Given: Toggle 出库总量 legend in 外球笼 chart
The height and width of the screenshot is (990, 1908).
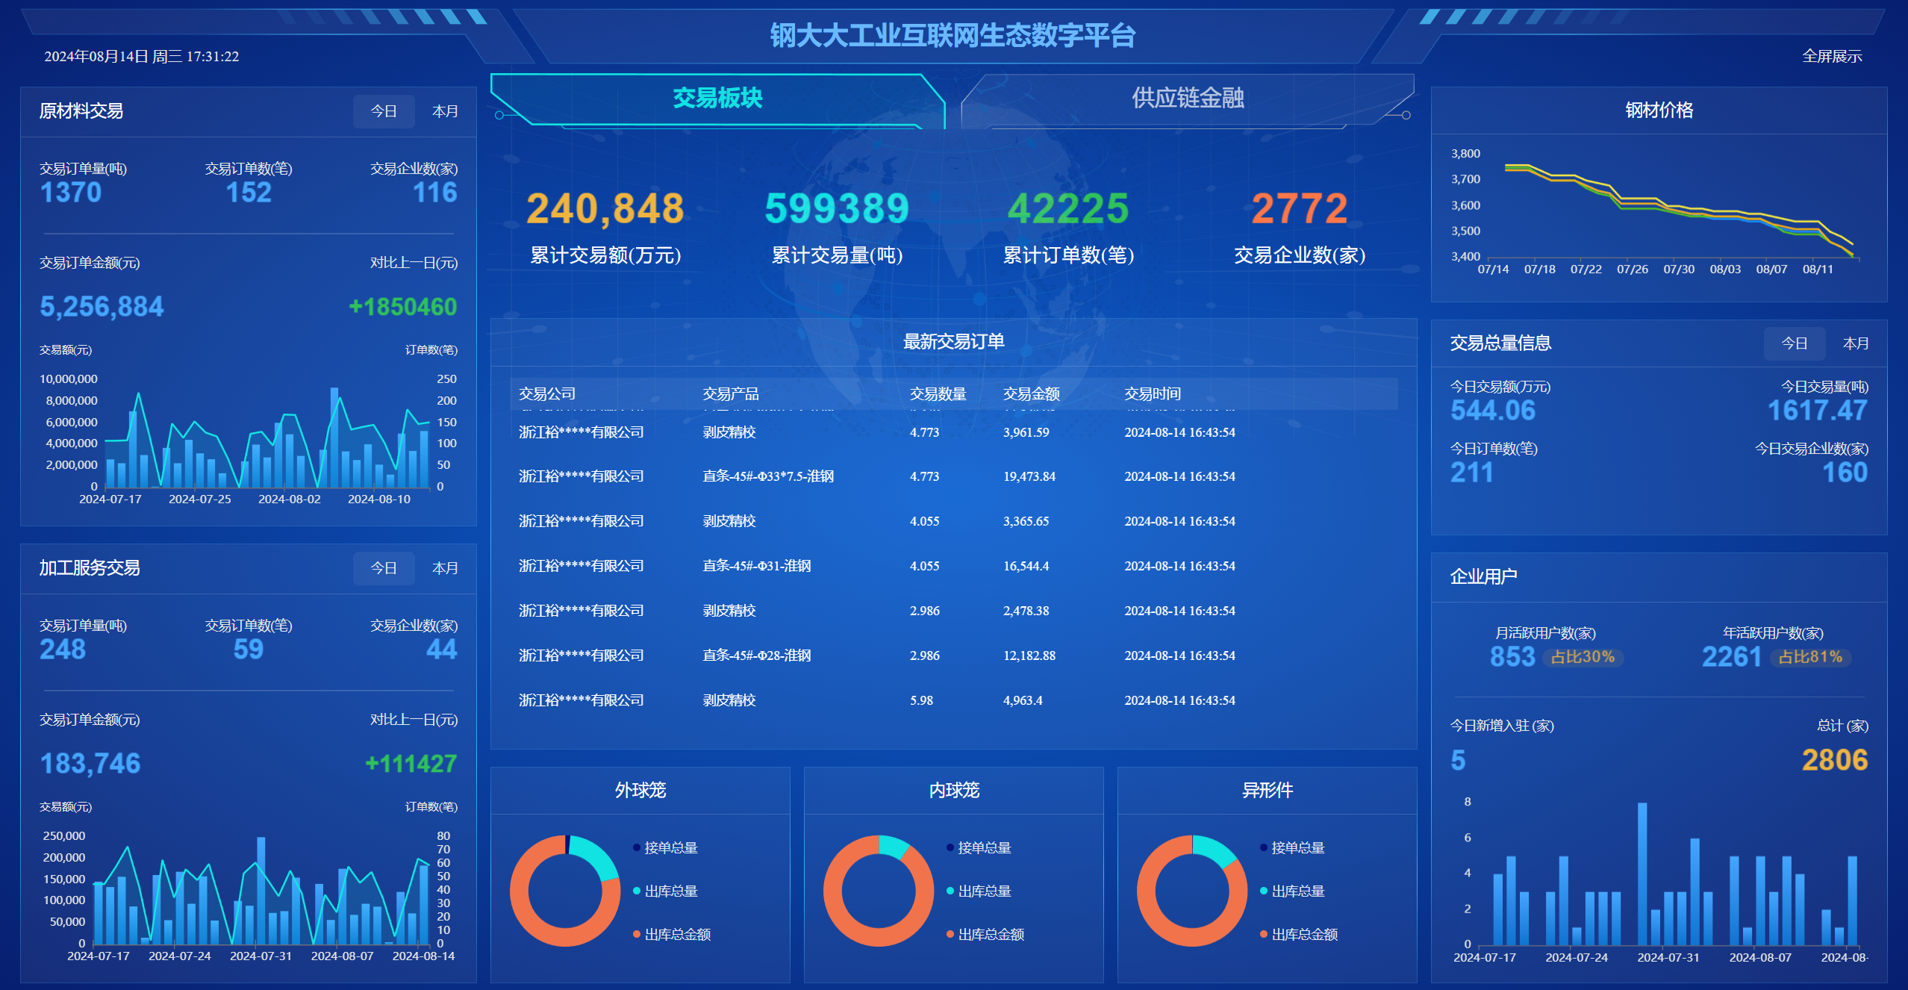Looking at the screenshot, I should pos(666,891).
